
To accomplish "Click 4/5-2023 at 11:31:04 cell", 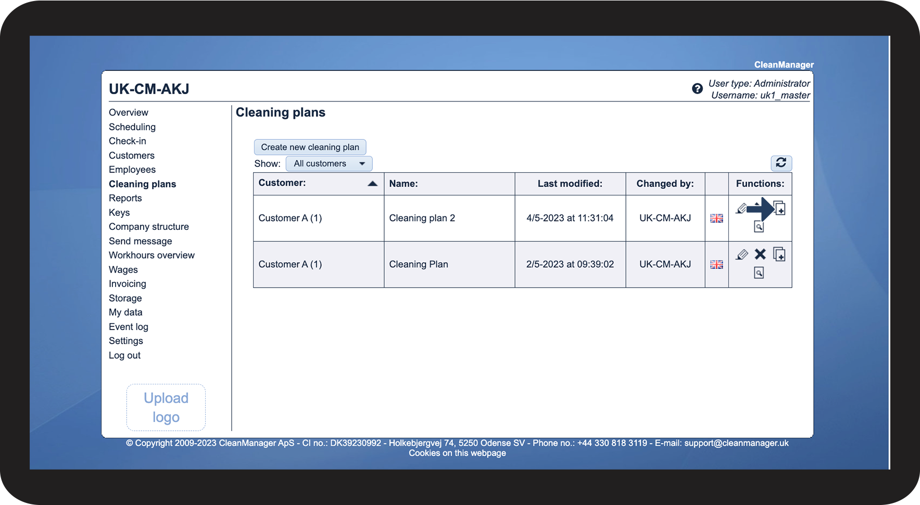I will tap(570, 218).
